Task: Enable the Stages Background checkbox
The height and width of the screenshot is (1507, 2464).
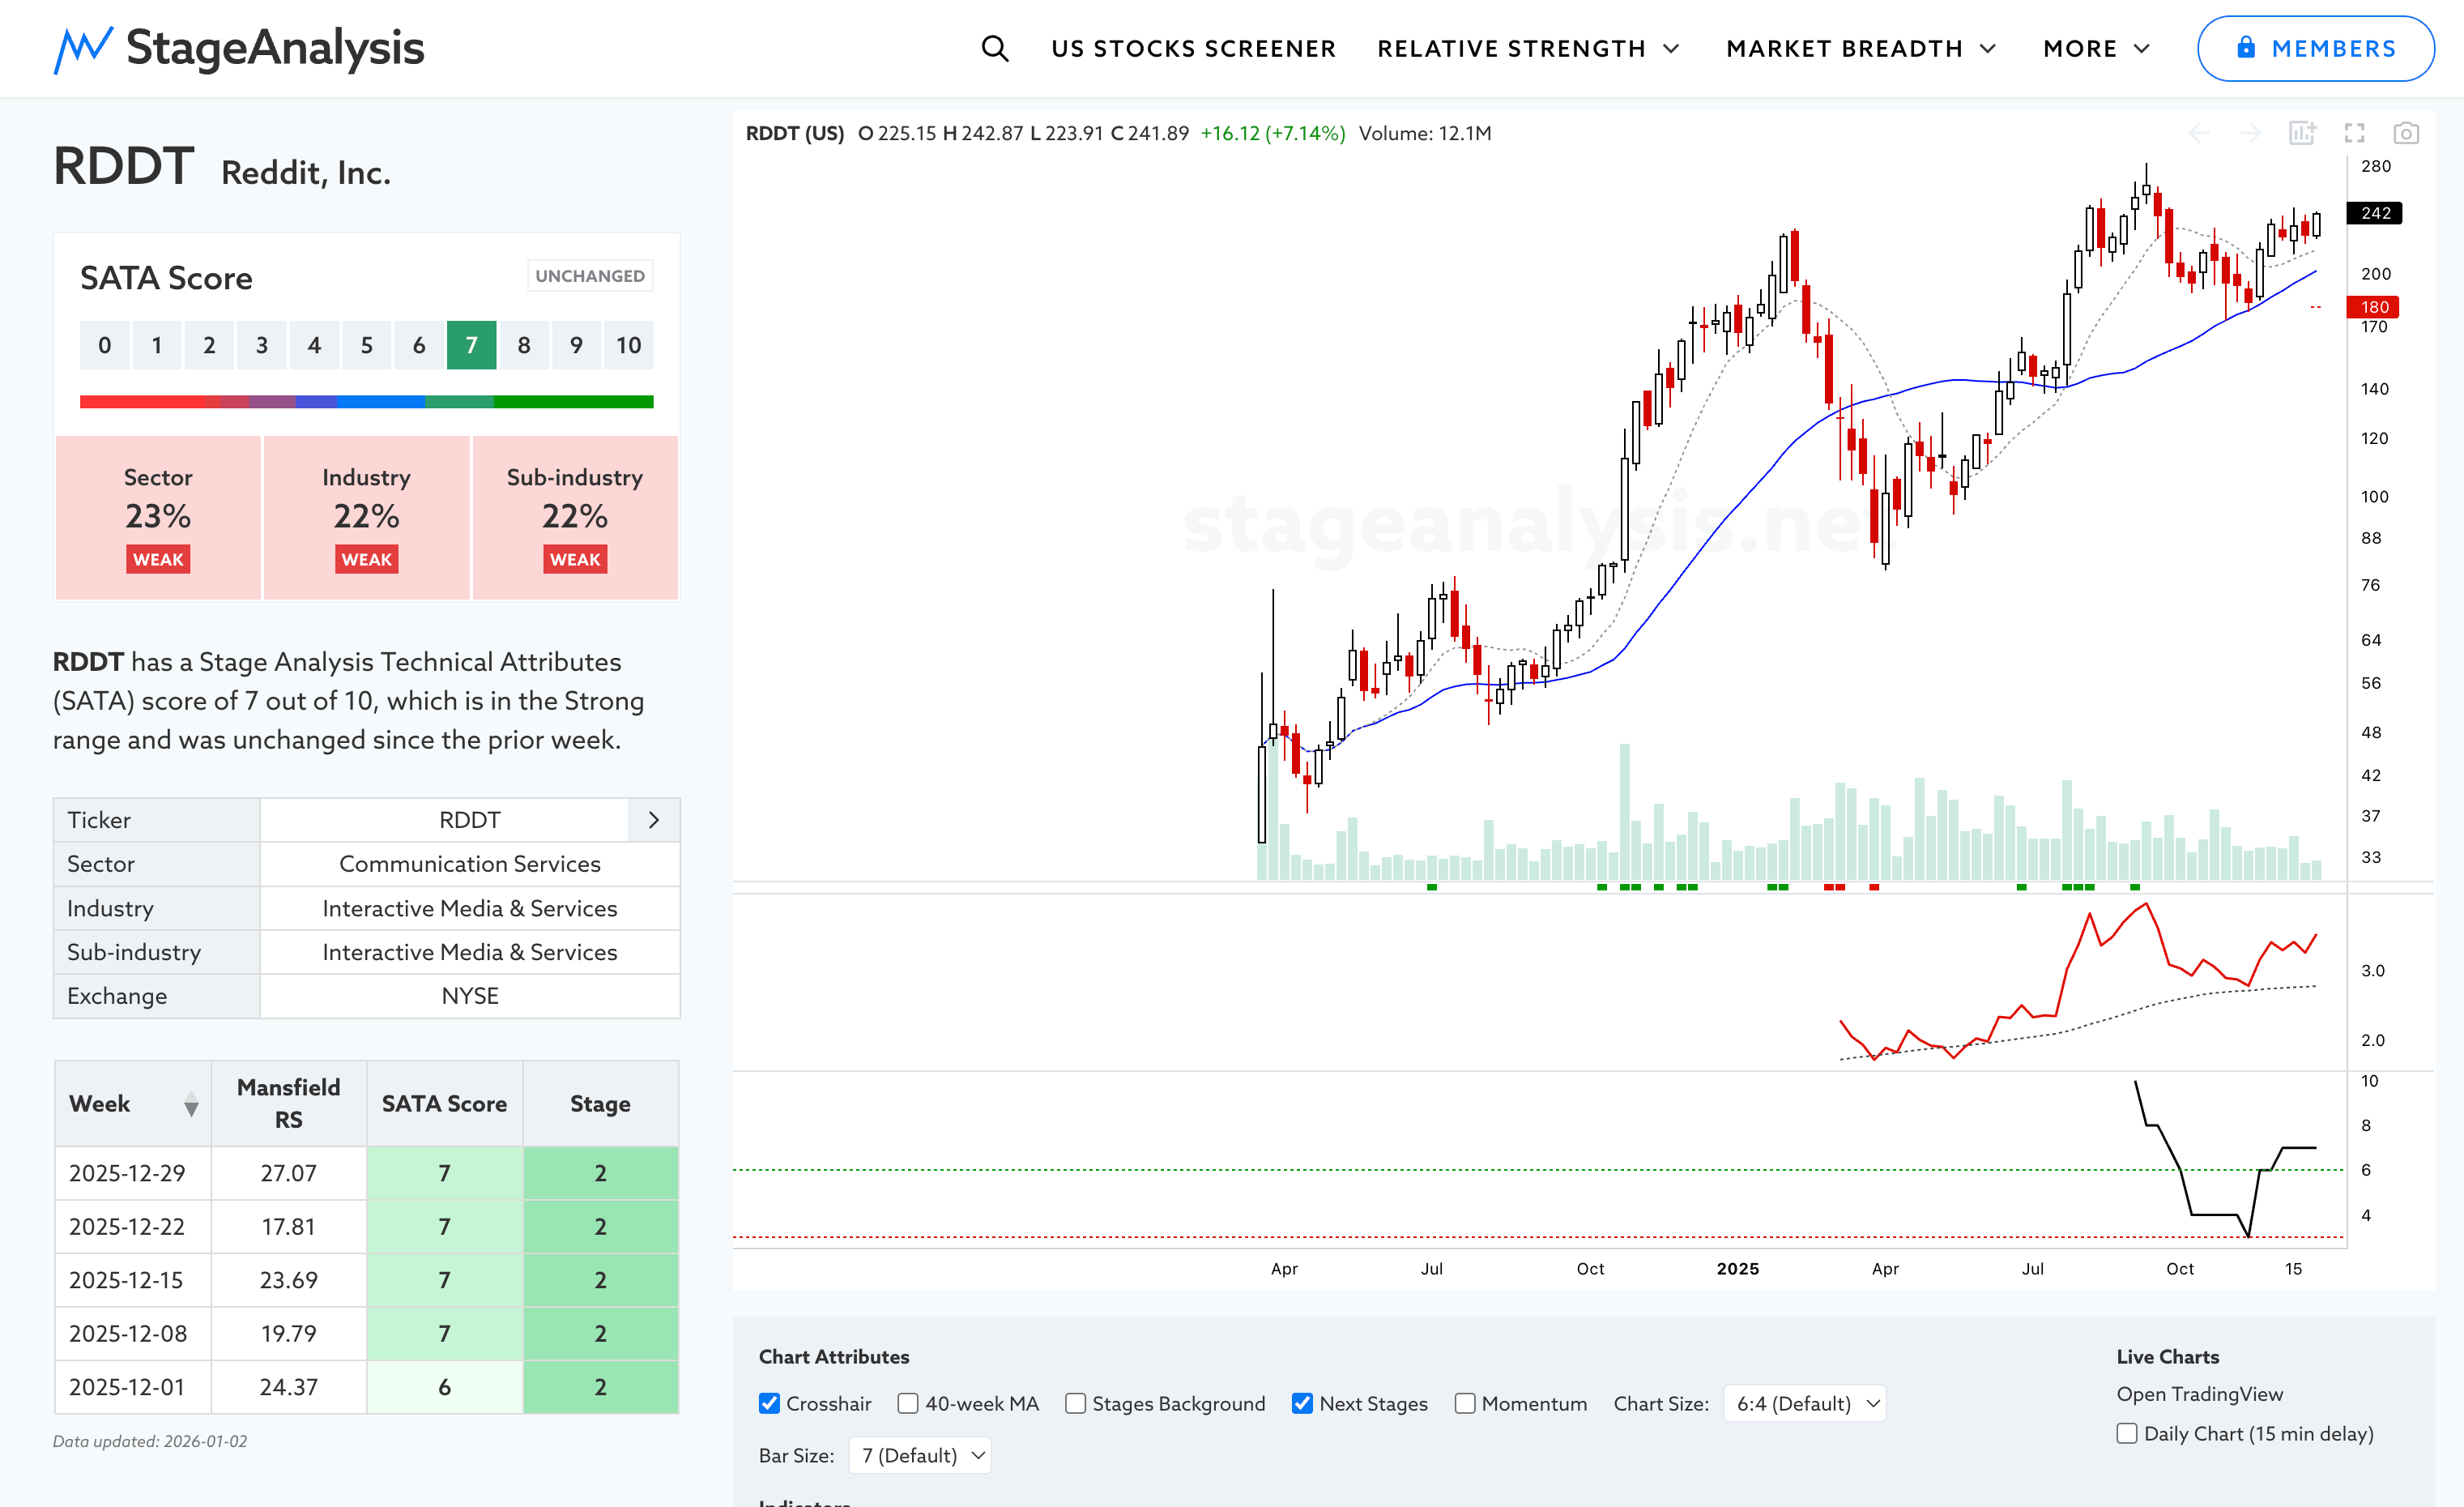Action: pyautogui.click(x=1075, y=1403)
